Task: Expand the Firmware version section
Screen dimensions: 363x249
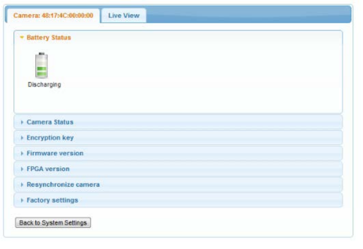Action: click(178, 153)
